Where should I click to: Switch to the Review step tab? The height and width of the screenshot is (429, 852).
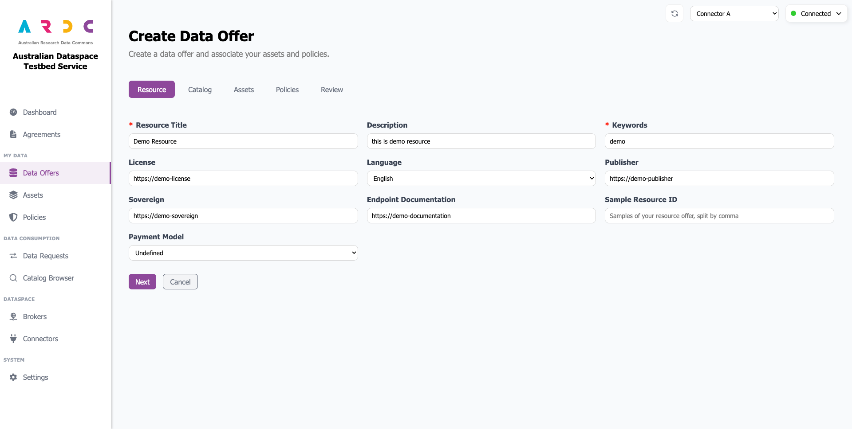[332, 90]
